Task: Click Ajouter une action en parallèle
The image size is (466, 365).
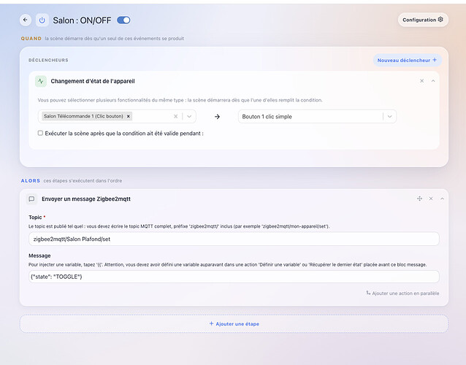Action: click(x=402, y=293)
